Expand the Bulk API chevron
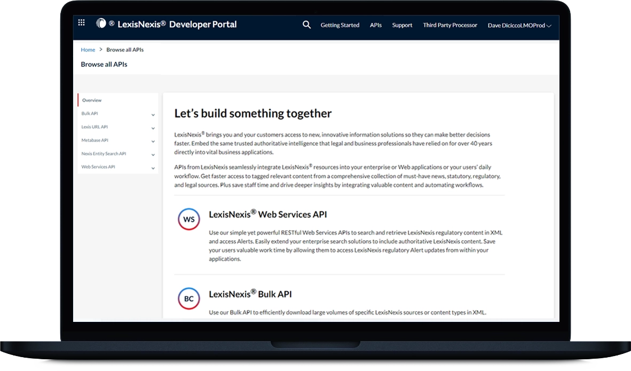This screenshot has height=371, width=631. pyautogui.click(x=153, y=115)
